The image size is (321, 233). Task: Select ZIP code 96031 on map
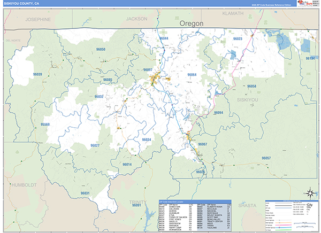(85, 193)
